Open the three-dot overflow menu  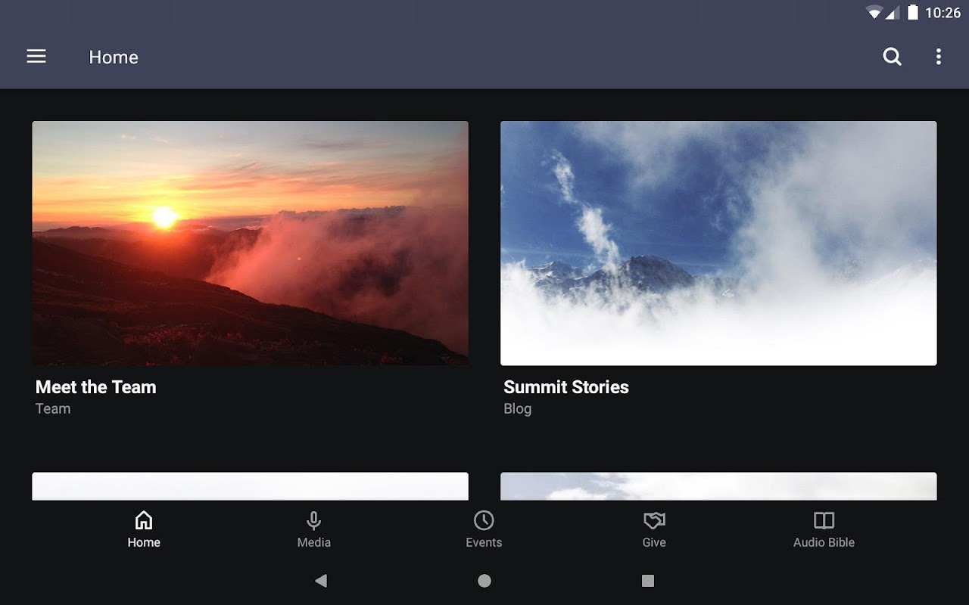tap(939, 57)
